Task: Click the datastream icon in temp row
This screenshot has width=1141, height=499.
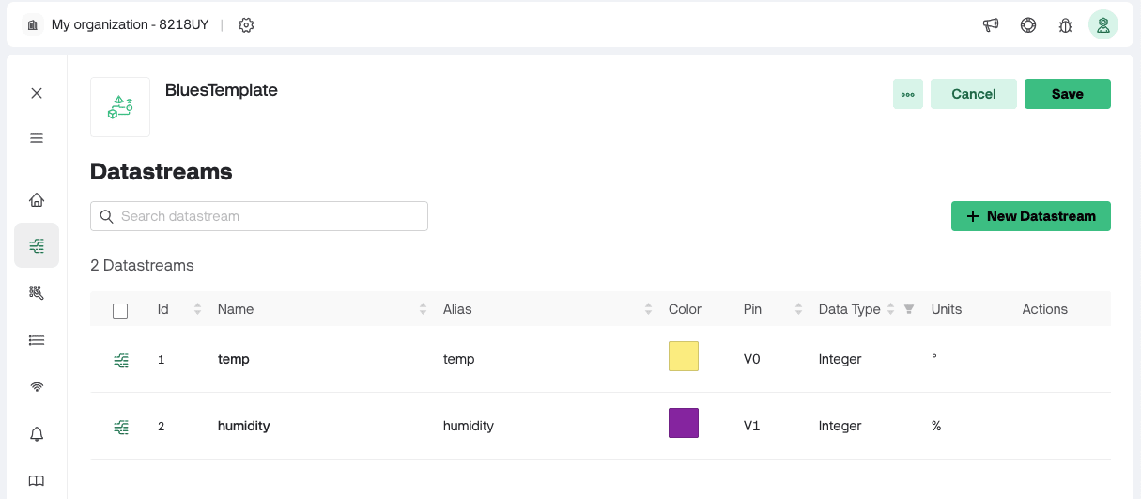Action: pyautogui.click(x=121, y=359)
